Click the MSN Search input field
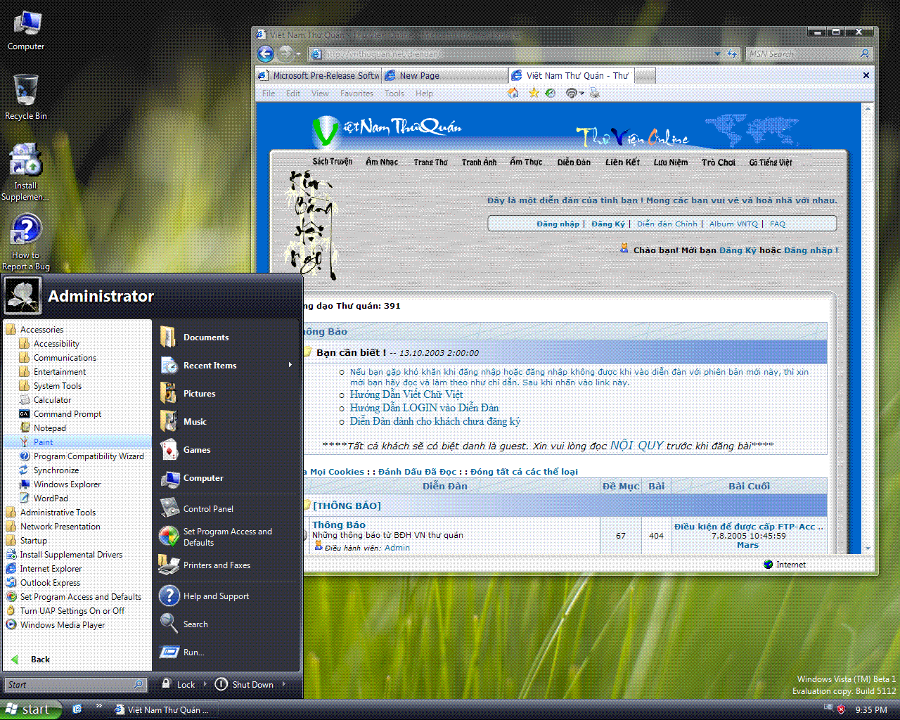Image resolution: width=900 pixels, height=720 pixels. click(802, 53)
